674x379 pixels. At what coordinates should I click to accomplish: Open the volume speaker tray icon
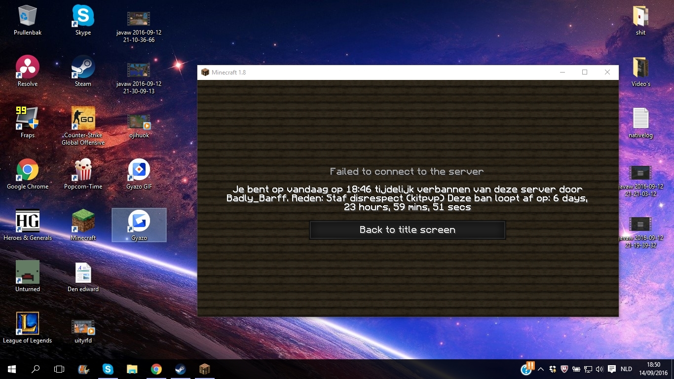[x=599, y=369]
